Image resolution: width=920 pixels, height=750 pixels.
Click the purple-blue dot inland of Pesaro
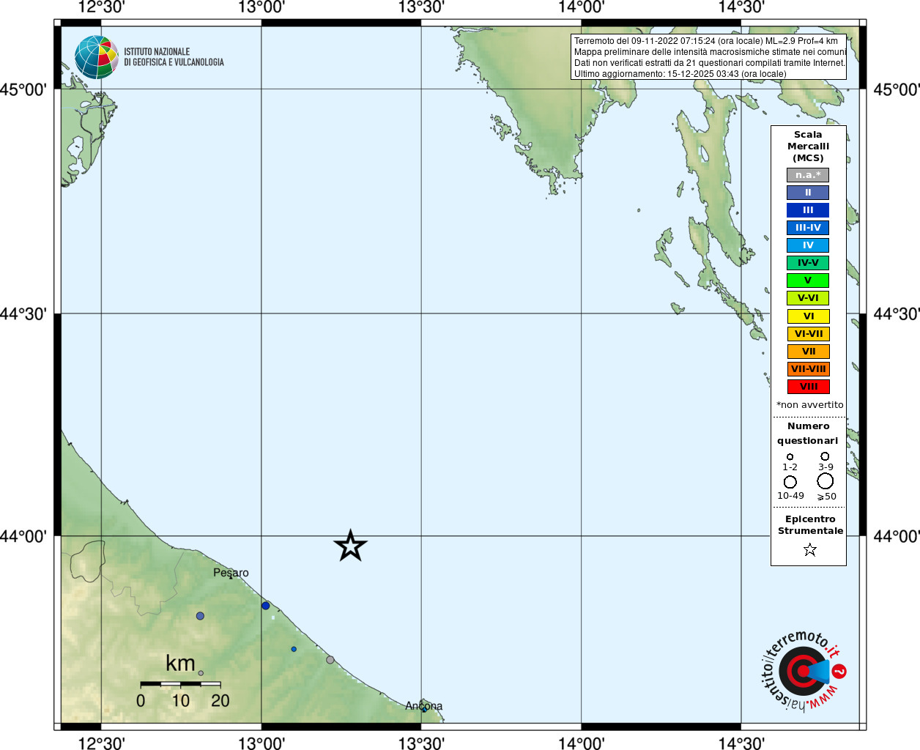pos(200,616)
